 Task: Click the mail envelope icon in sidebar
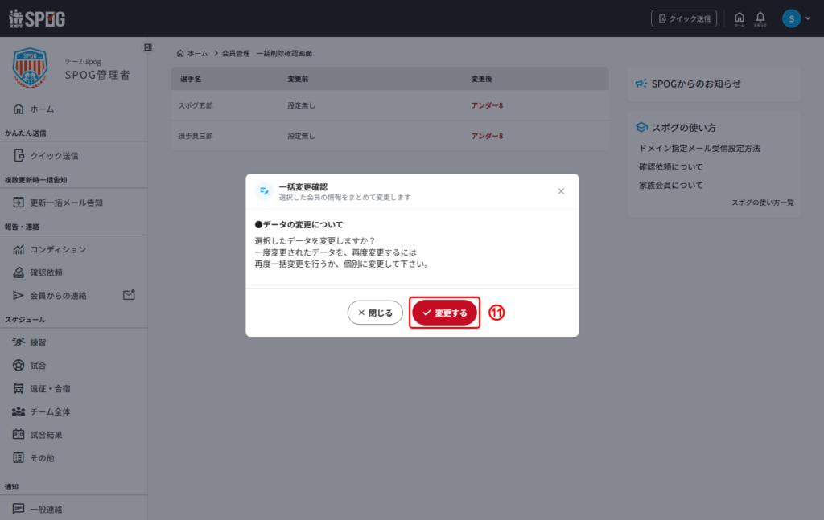tap(130, 295)
